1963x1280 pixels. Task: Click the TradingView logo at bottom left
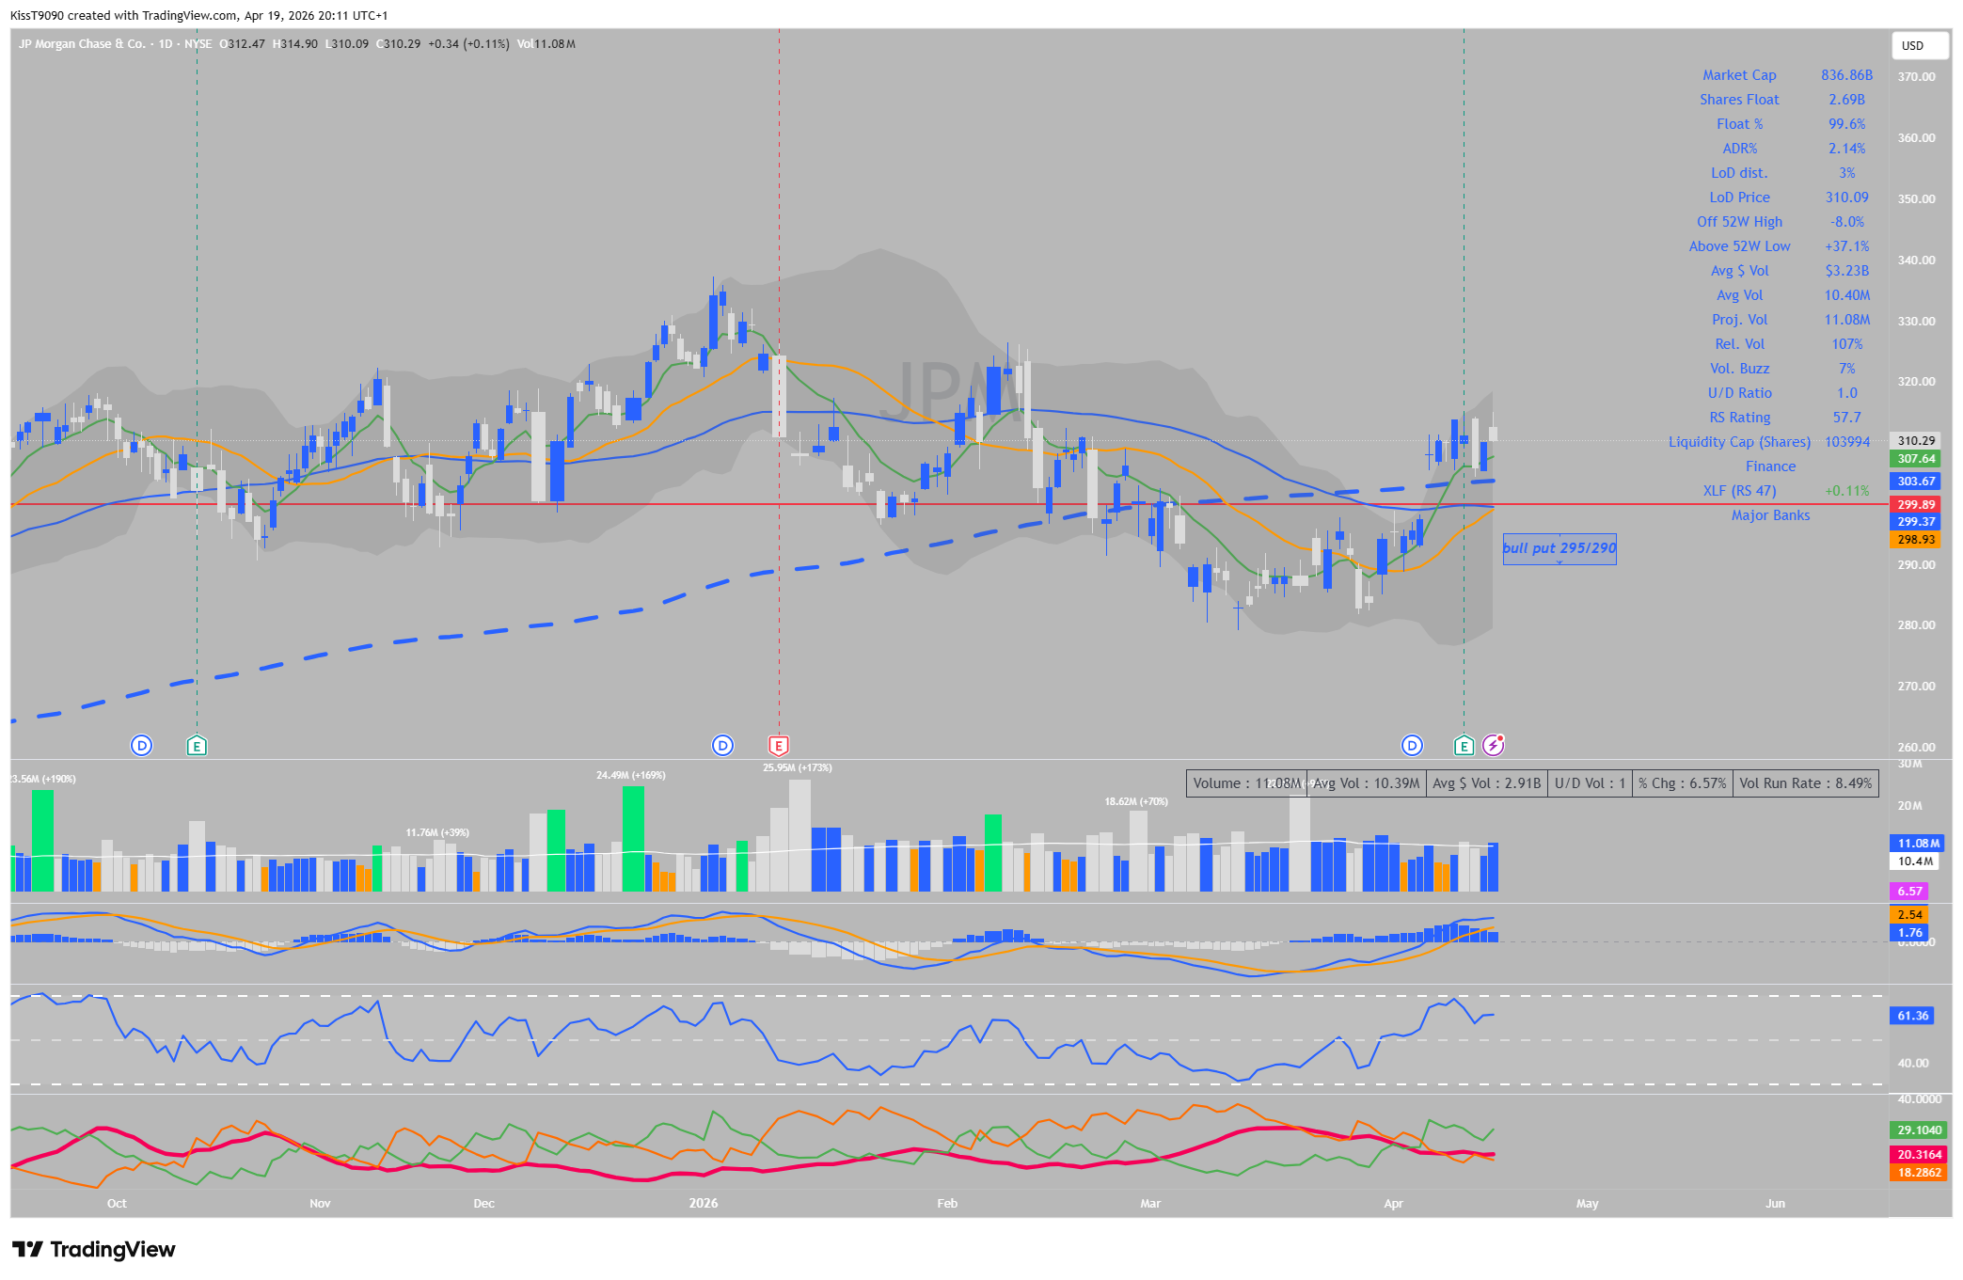(x=94, y=1249)
